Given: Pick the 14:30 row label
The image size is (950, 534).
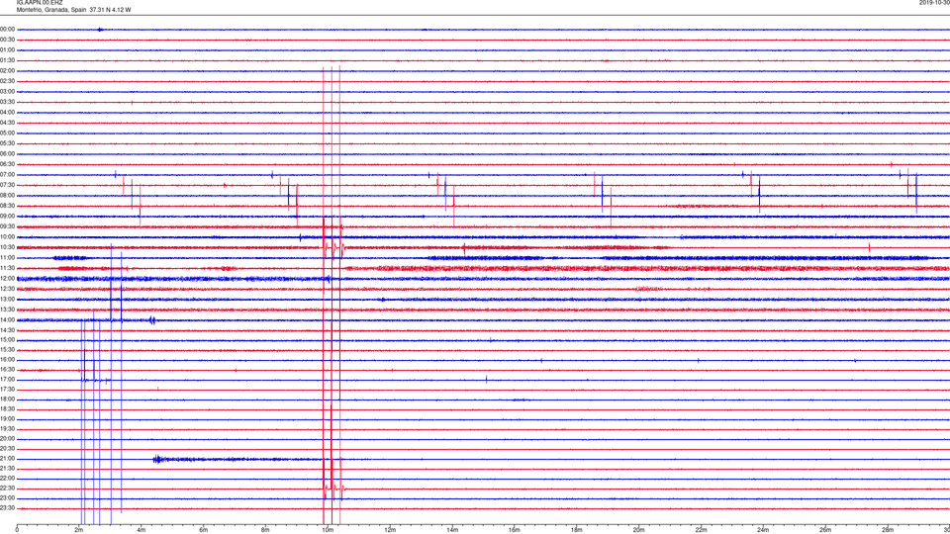Looking at the screenshot, I should coord(7,330).
